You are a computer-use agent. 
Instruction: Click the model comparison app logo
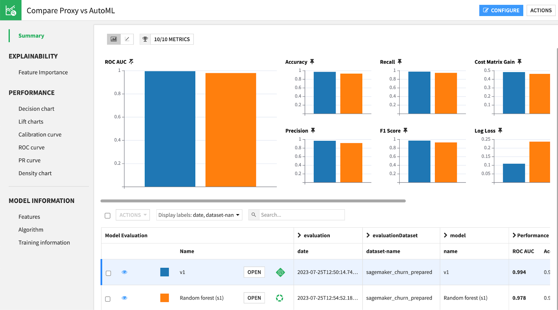(10, 10)
